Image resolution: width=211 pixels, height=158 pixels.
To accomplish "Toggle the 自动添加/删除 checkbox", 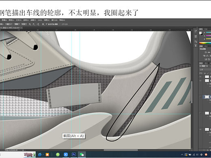I will (46, 24).
